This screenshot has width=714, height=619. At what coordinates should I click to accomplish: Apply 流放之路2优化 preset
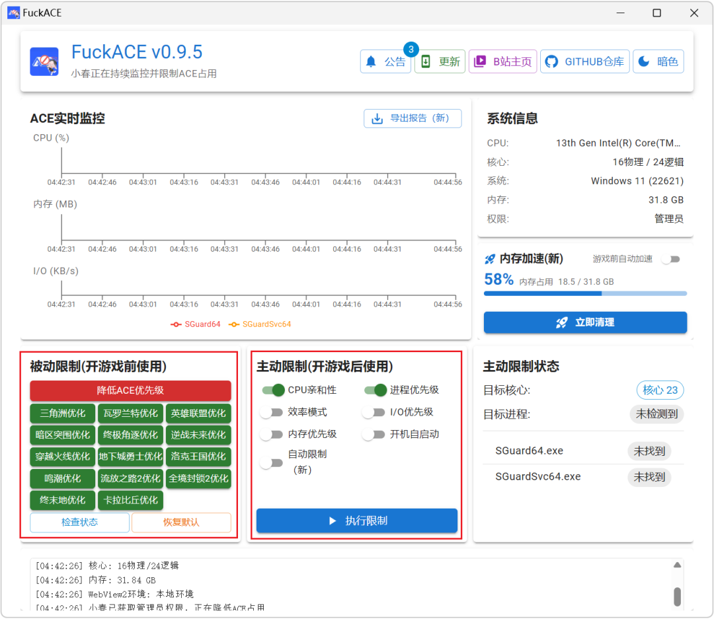[130, 478]
